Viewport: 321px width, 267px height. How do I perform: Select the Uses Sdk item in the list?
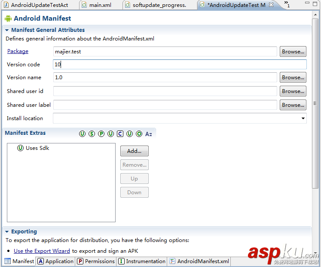(37, 148)
